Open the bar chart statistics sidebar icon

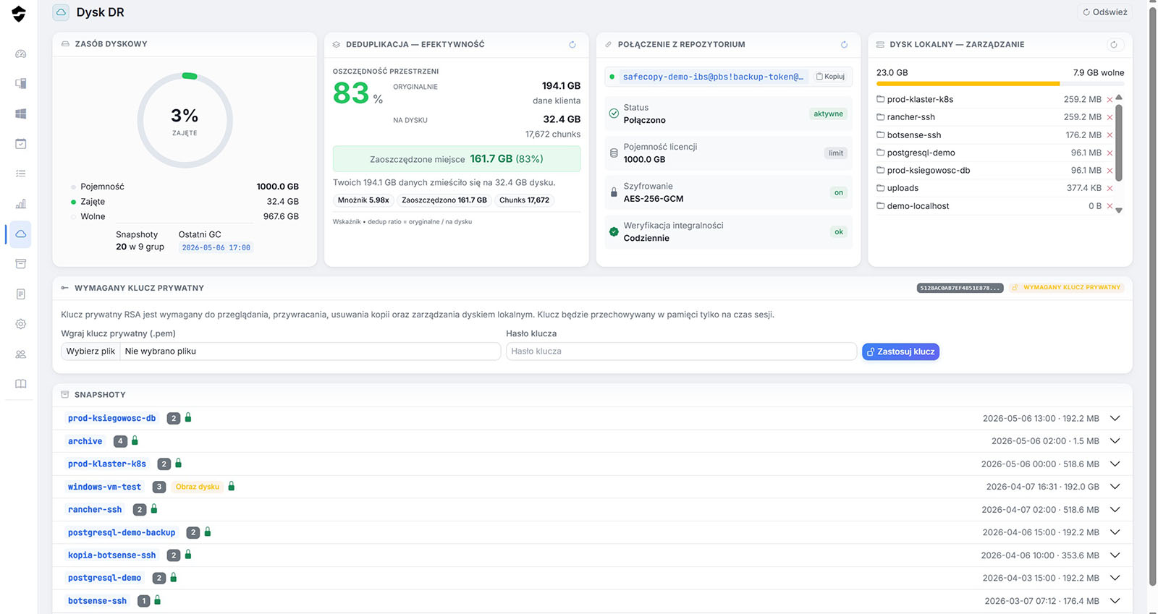20,204
